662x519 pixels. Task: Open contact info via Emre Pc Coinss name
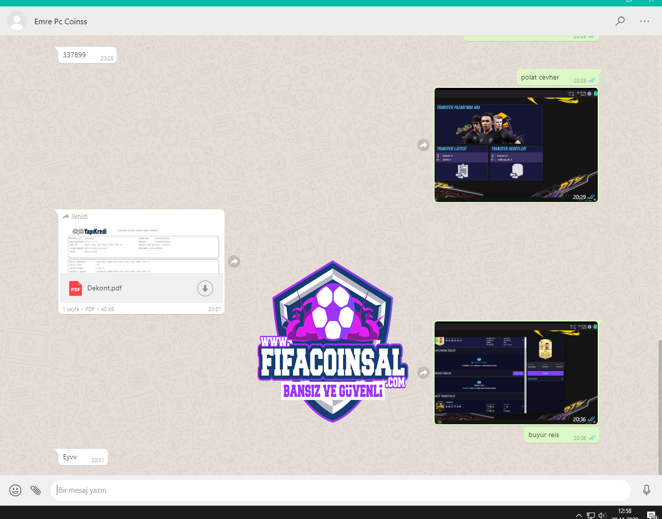61,22
